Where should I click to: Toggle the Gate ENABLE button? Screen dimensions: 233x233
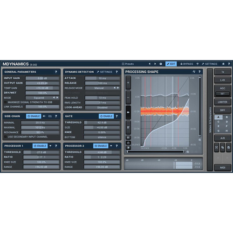[106, 116]
